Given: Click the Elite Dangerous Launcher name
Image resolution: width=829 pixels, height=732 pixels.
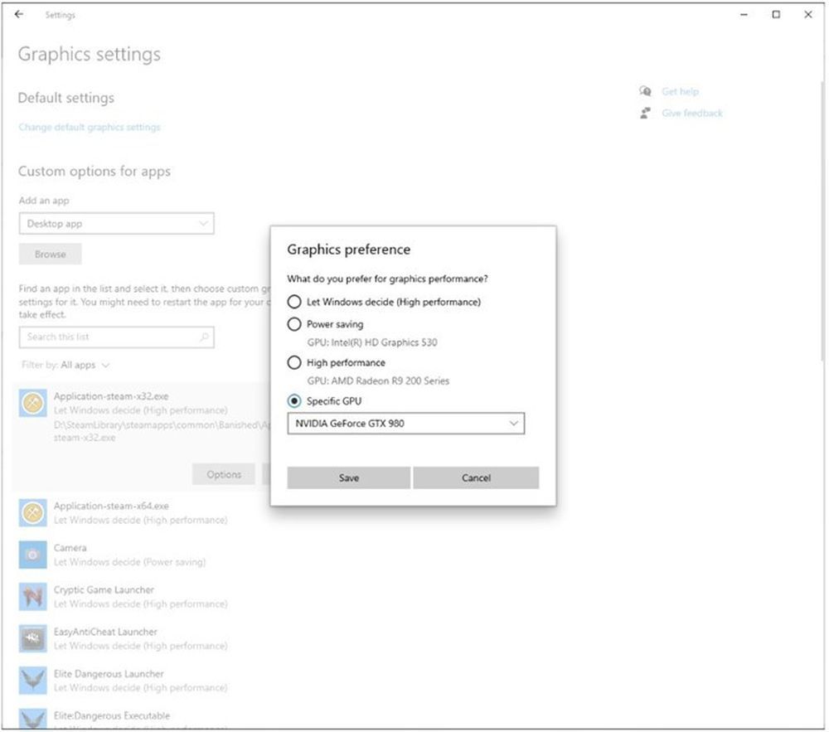Looking at the screenshot, I should [109, 674].
